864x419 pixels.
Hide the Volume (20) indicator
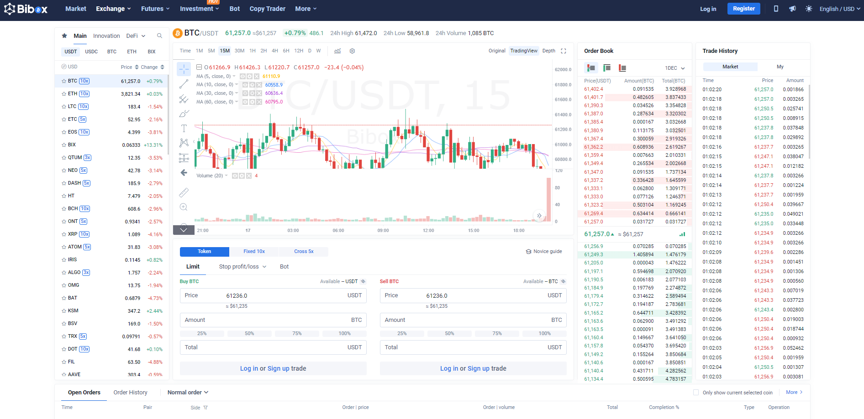[x=235, y=176]
